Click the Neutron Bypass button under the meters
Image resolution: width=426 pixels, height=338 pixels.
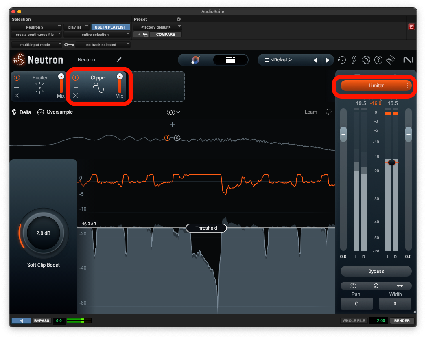376,271
